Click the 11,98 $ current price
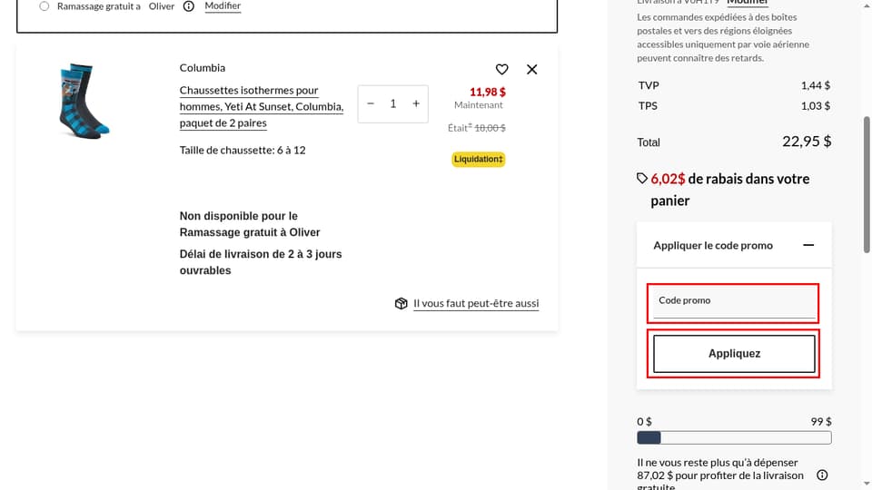This screenshot has width=872, height=490. click(x=488, y=93)
